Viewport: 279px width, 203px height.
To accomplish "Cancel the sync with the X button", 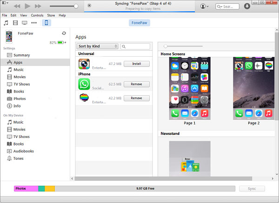I will 89,6.
